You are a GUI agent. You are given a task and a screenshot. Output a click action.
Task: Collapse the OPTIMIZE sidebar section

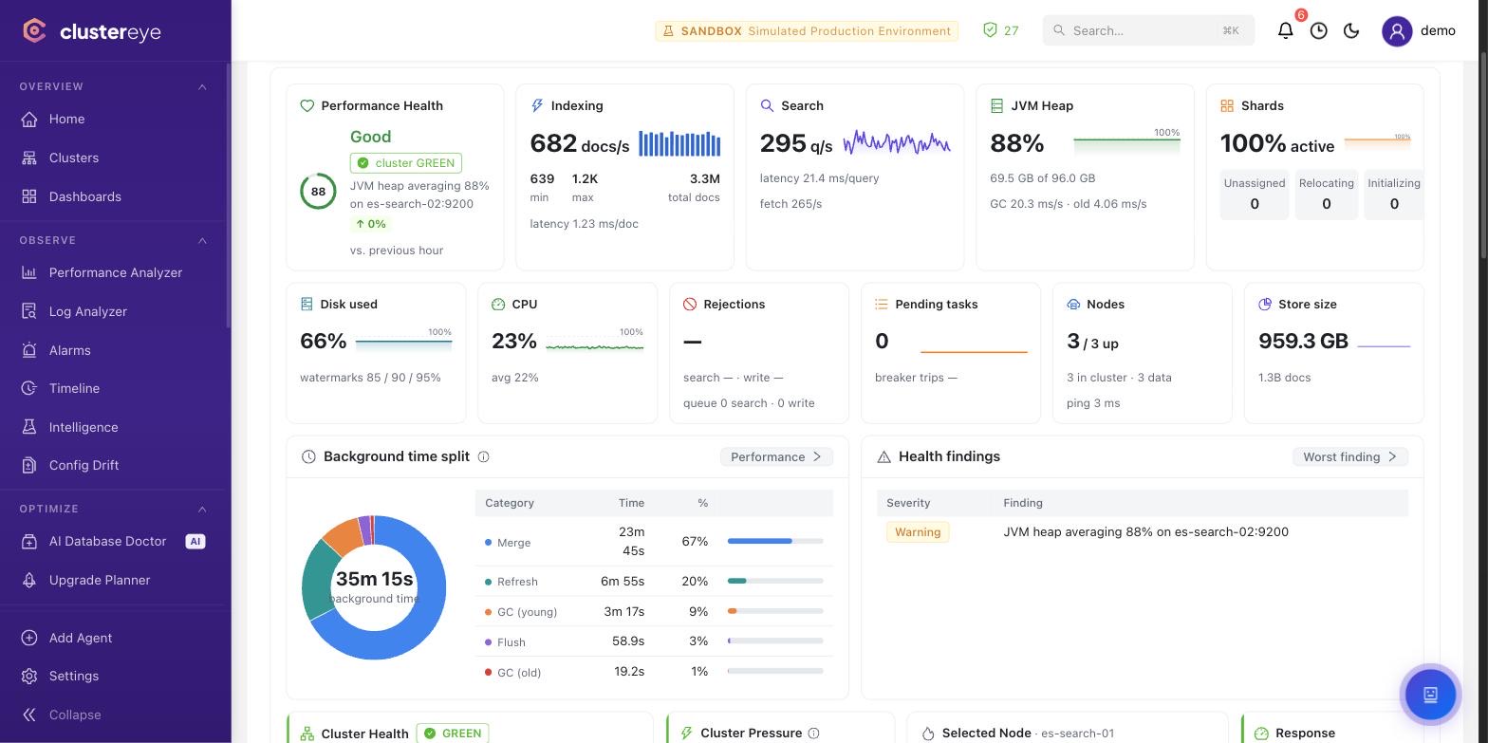tap(202, 509)
